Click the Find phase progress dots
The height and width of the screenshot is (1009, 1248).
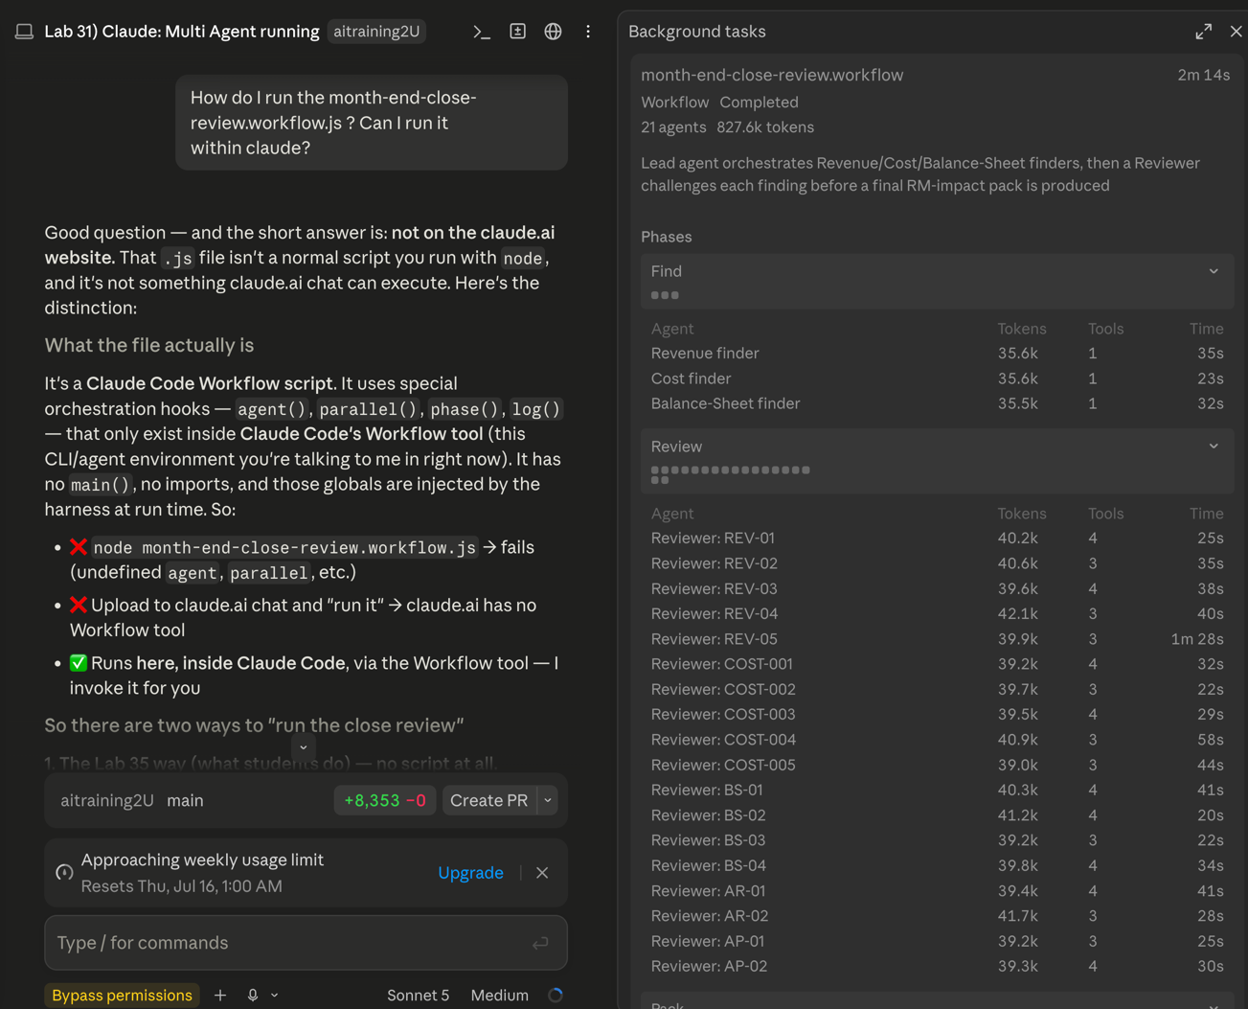click(665, 295)
